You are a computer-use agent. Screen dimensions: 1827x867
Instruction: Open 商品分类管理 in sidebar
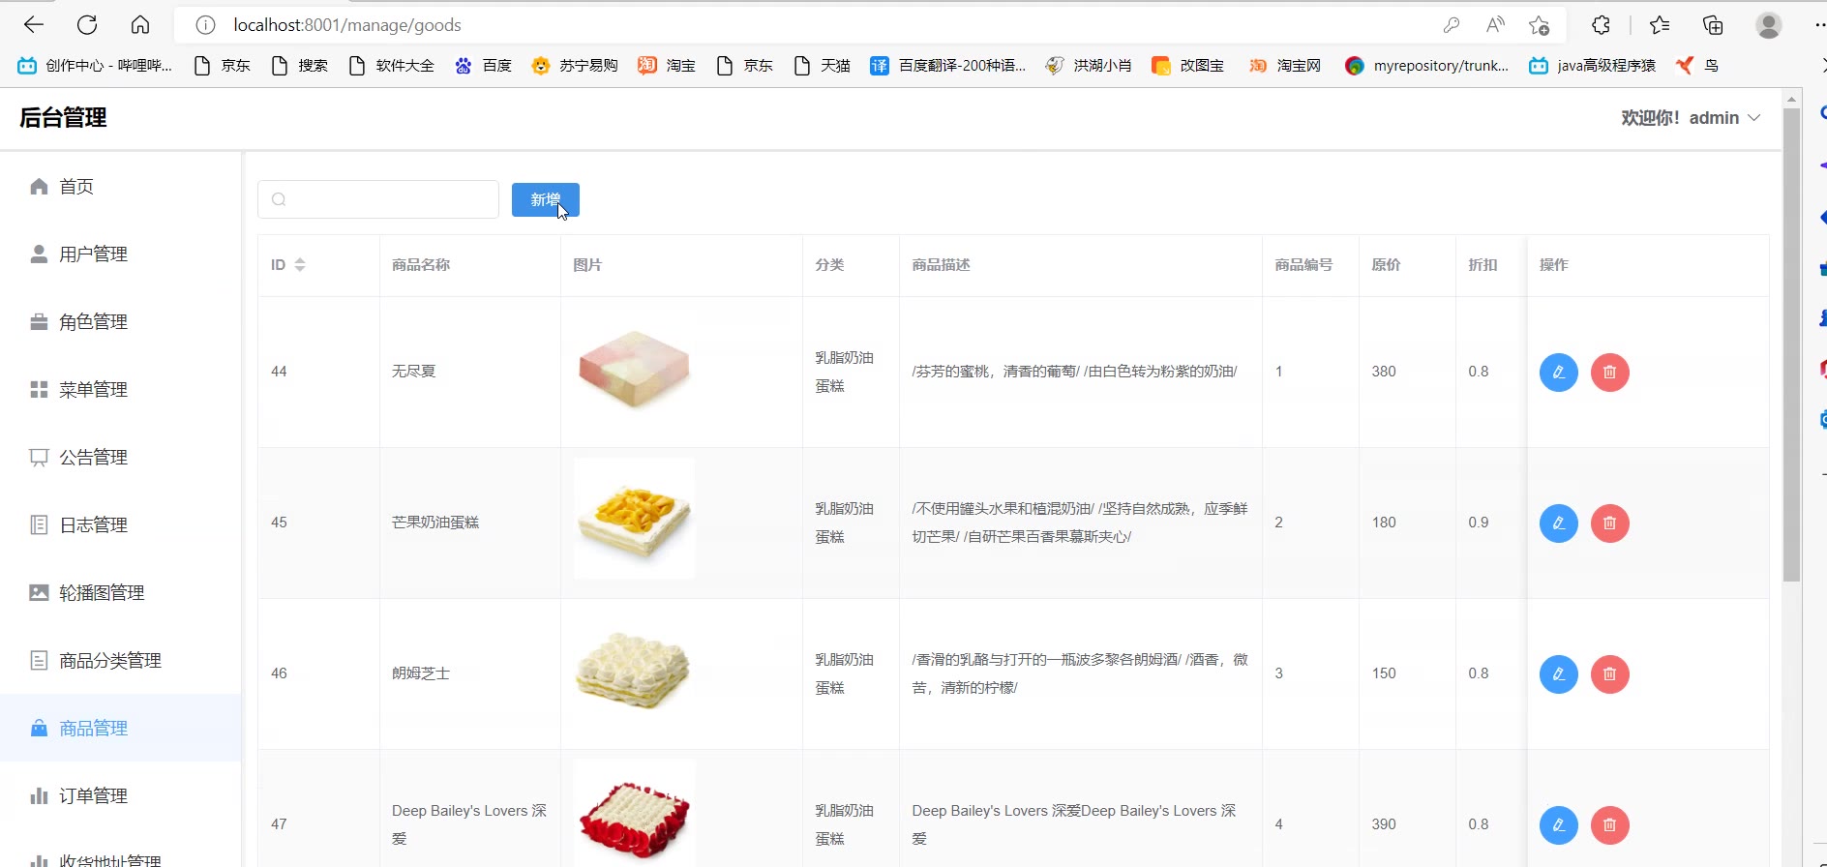(x=120, y=661)
